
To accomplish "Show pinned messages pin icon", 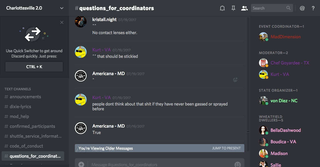I will 233,8.
